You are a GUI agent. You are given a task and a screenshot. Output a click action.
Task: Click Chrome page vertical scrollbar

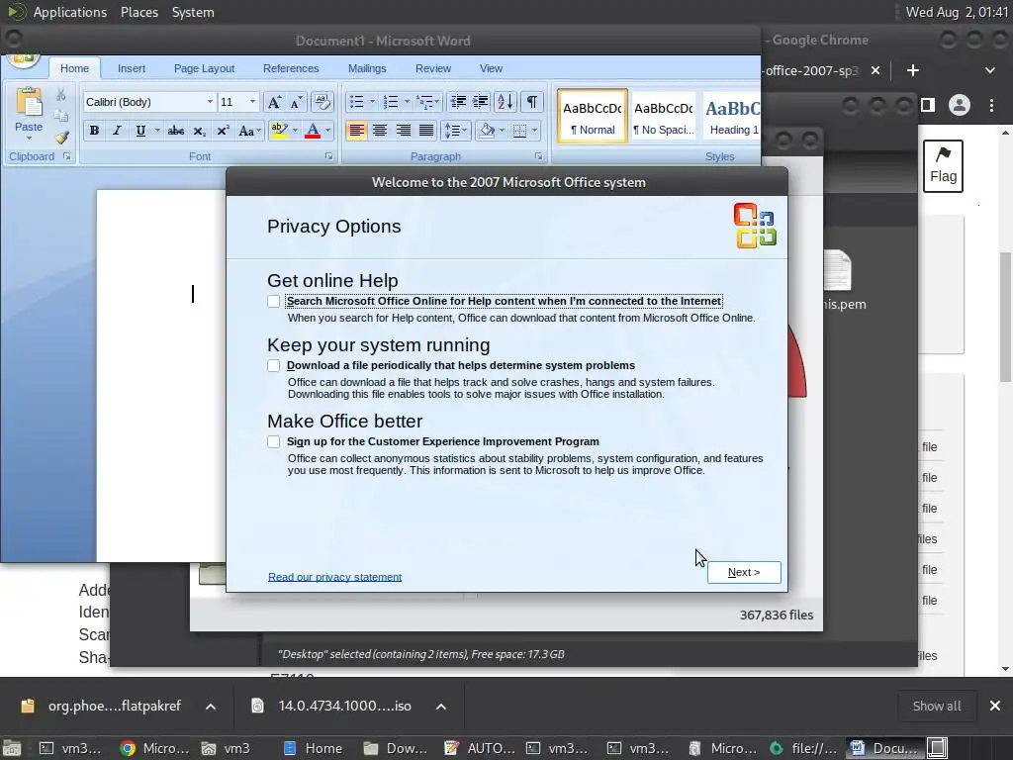(1006, 317)
